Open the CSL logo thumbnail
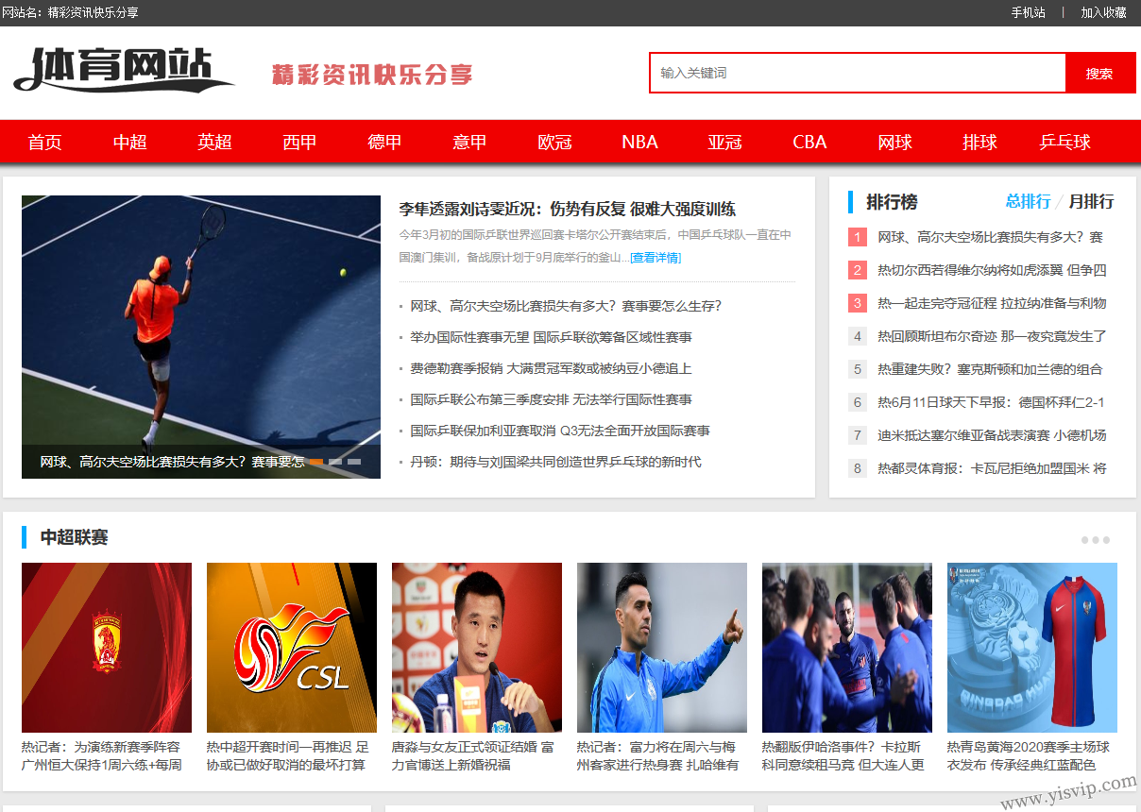 tap(291, 648)
